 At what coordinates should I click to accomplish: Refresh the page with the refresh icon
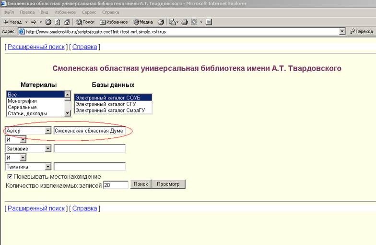[x=58, y=22]
